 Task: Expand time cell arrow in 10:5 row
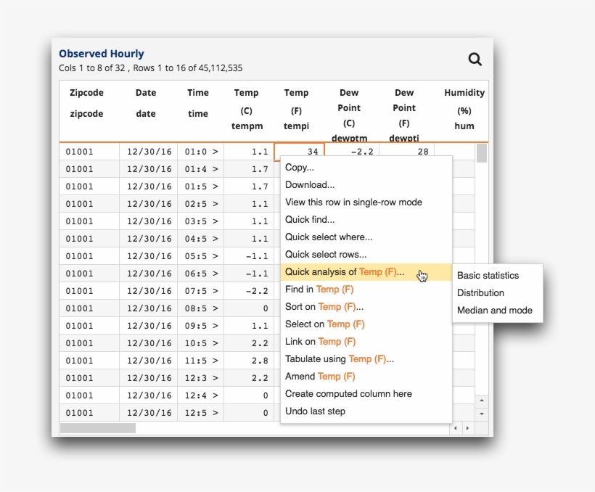click(216, 343)
